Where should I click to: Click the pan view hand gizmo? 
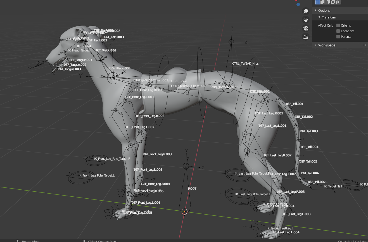[306, 20]
